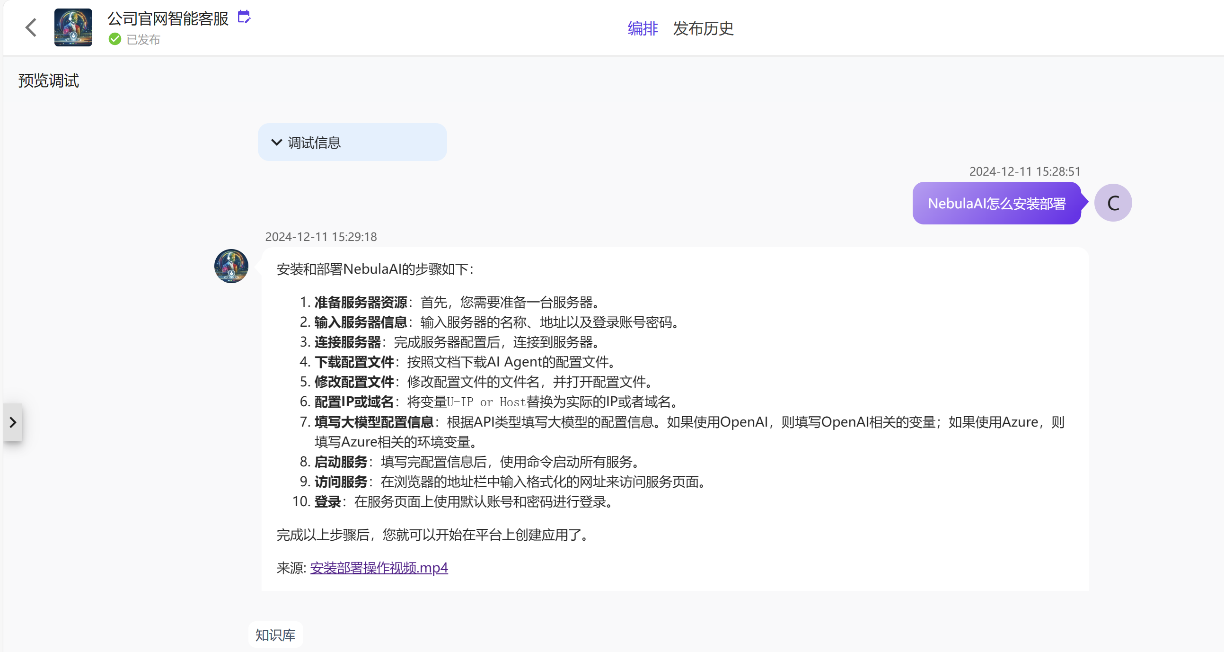The height and width of the screenshot is (652, 1224).
Task: Click the 填写大模型配置信息 step text
Action: click(x=373, y=422)
